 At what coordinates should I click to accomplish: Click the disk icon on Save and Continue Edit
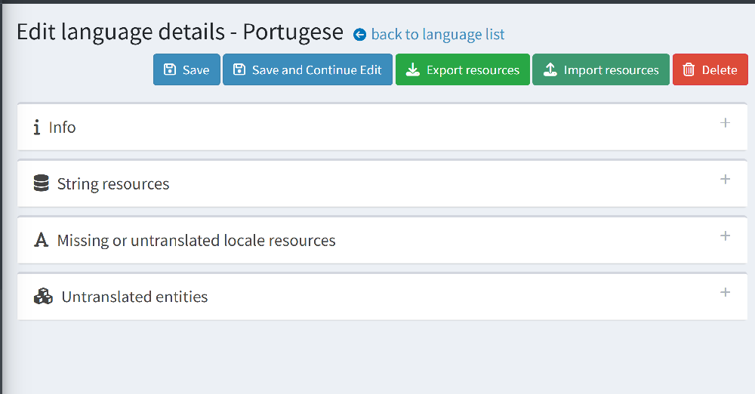click(x=239, y=70)
